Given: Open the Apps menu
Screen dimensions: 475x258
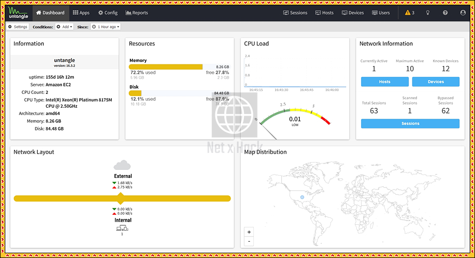Looking at the screenshot, I should (x=81, y=13).
